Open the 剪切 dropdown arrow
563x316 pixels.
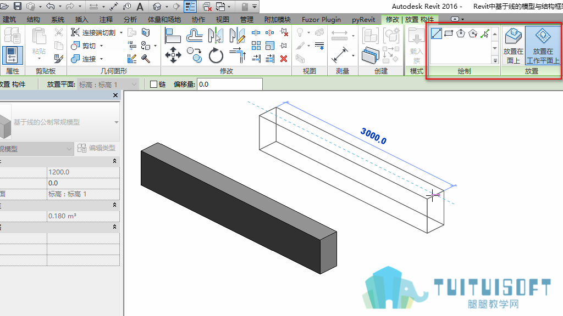[101, 46]
